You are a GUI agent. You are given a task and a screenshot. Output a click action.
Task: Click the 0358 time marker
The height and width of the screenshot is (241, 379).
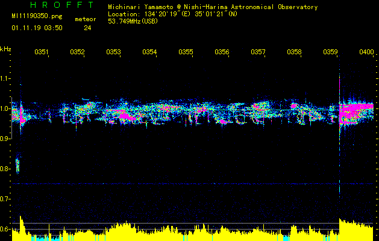click(294, 52)
